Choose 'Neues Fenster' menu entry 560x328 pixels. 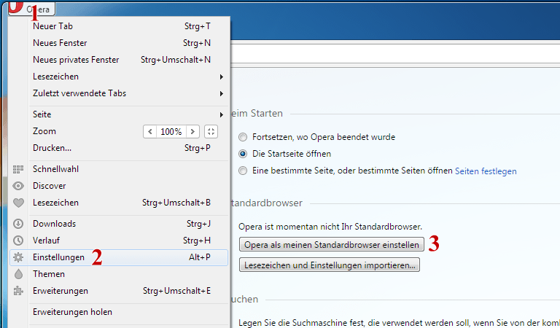119,43
